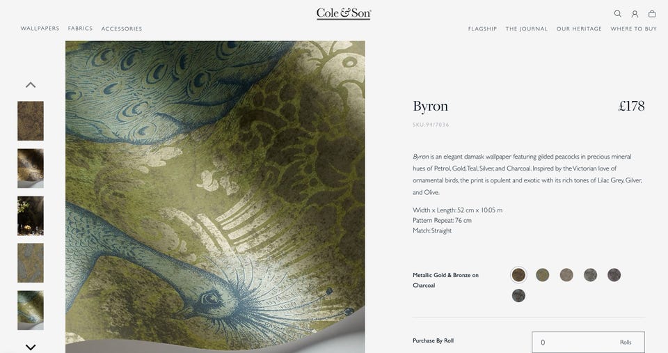The image size is (668, 353).
Task: Show next thumbnails with down chevron
Action: click(31, 347)
